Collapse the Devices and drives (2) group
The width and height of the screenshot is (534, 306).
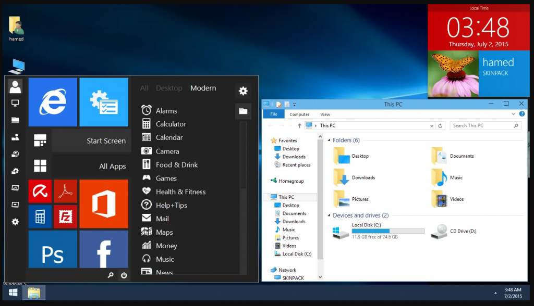click(329, 215)
